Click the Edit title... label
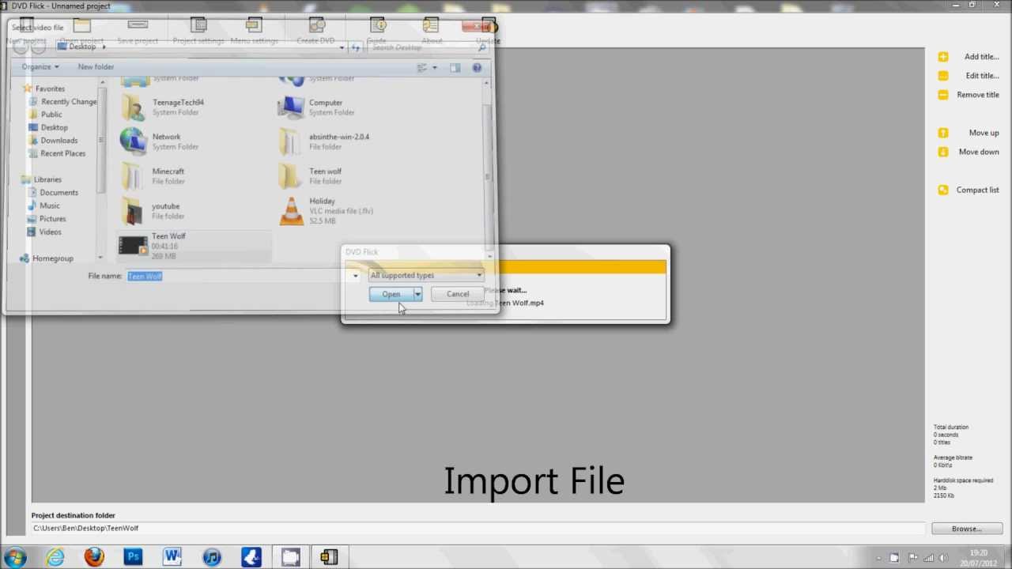 pyautogui.click(x=982, y=76)
